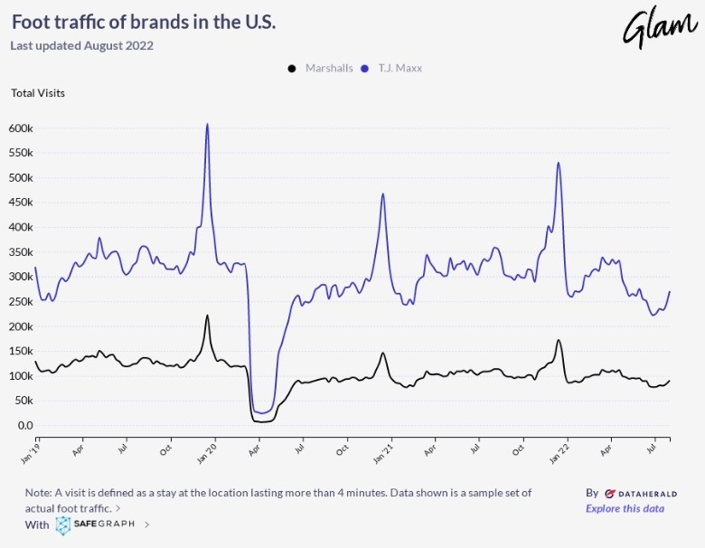Open the DATAHERALD brand name link

point(643,494)
